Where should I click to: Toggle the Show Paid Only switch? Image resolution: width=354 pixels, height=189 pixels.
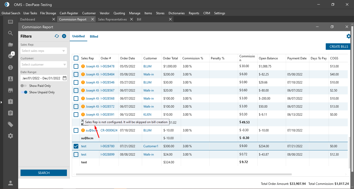(24, 86)
